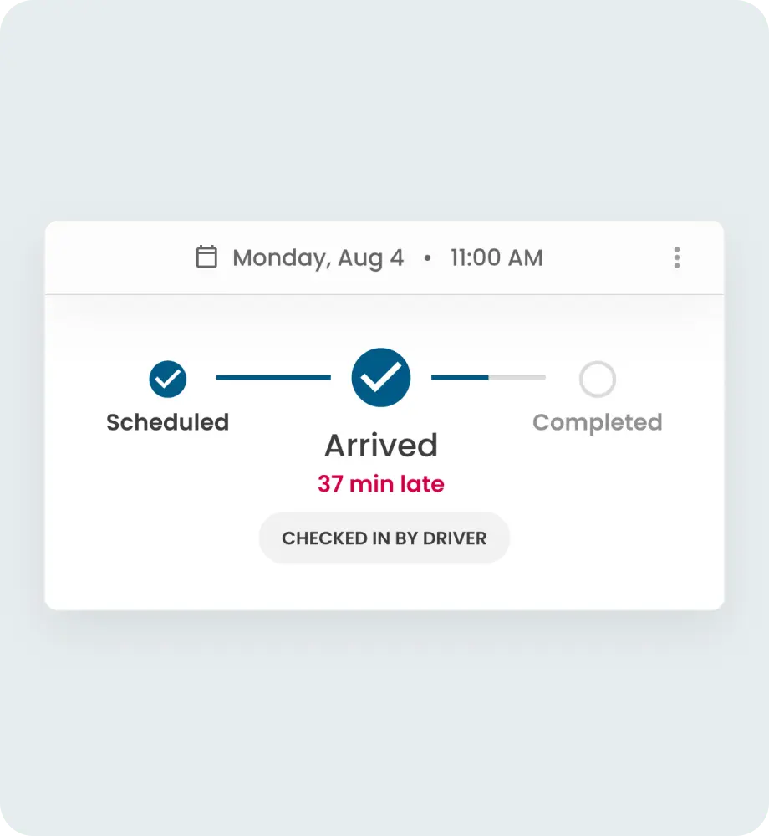Select the blue check icon above Arrived

click(380, 377)
